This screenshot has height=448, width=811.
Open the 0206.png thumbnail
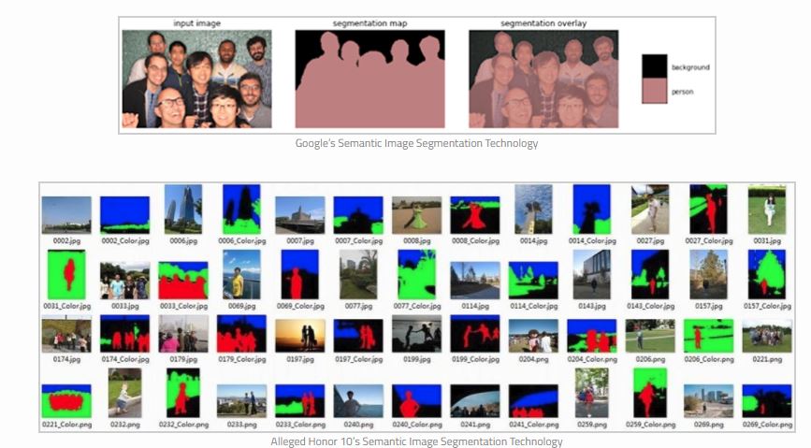tap(650, 336)
